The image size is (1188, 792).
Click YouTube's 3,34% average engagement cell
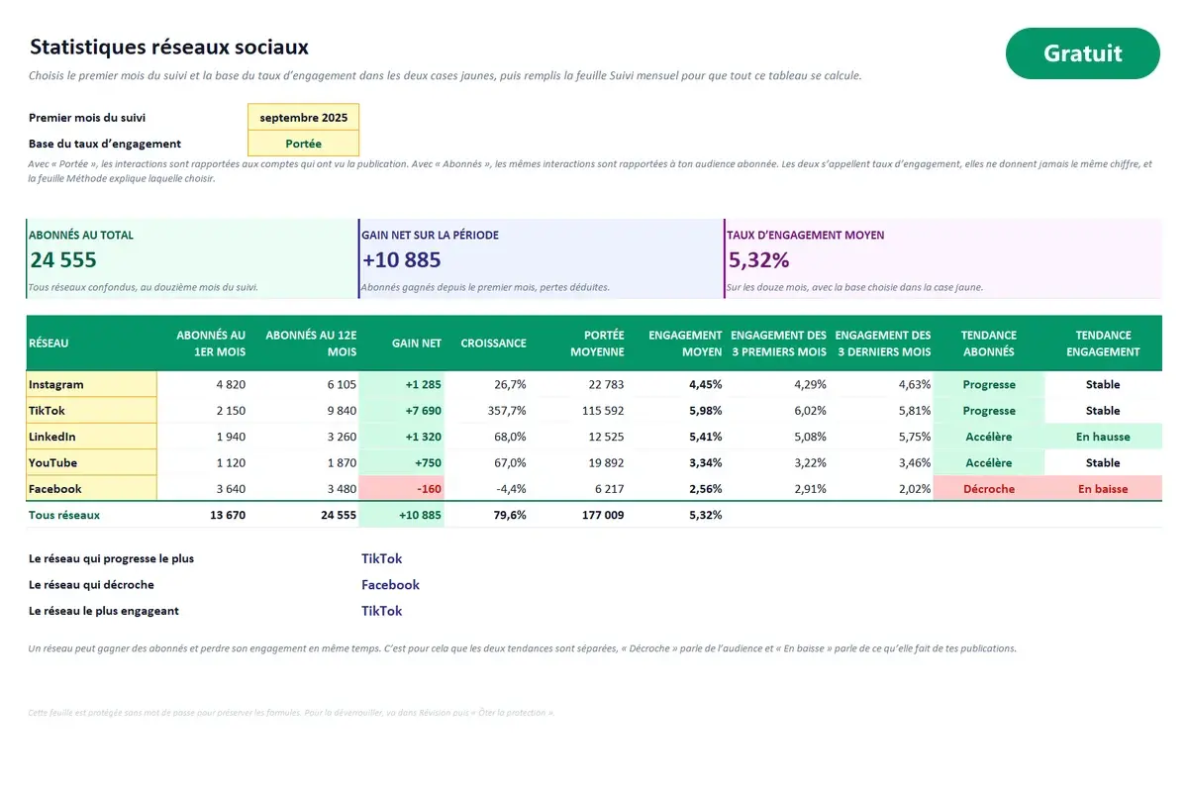[677, 462]
